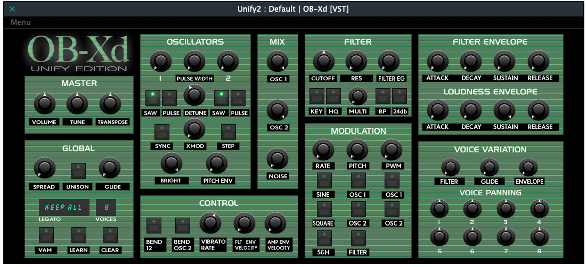Enable oscillator SYNC button
Image resolution: width=587 pixels, height=267 pixels.
coord(162,132)
